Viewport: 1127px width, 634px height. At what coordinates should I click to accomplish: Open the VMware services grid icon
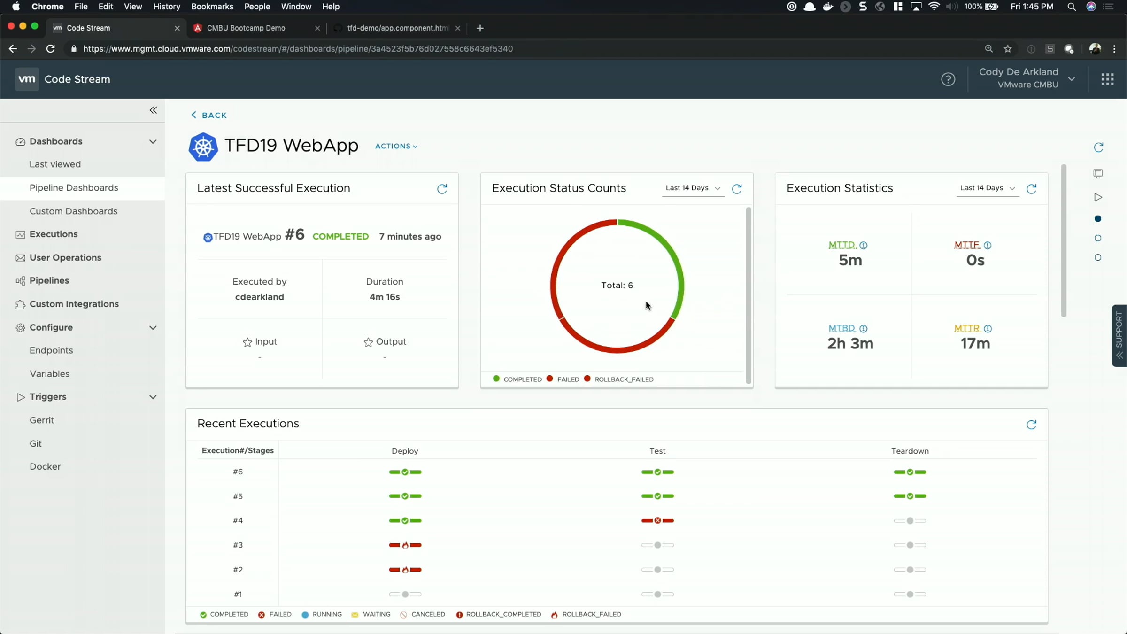[1107, 79]
